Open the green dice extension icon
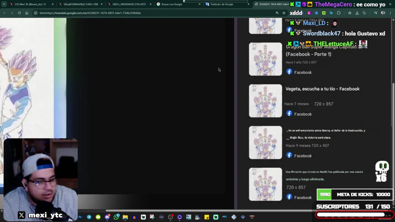This screenshot has height=222, width=395. coord(324,13)
